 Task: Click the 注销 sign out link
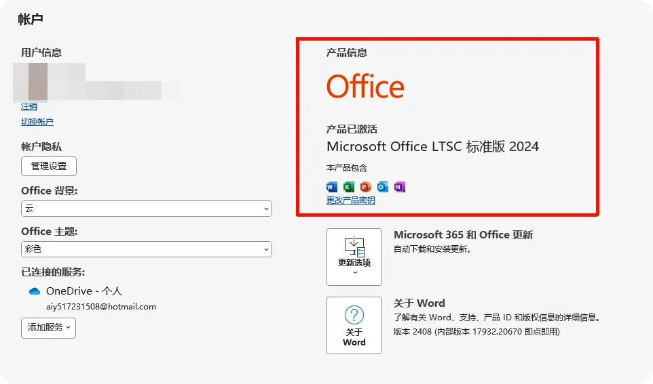click(x=29, y=106)
